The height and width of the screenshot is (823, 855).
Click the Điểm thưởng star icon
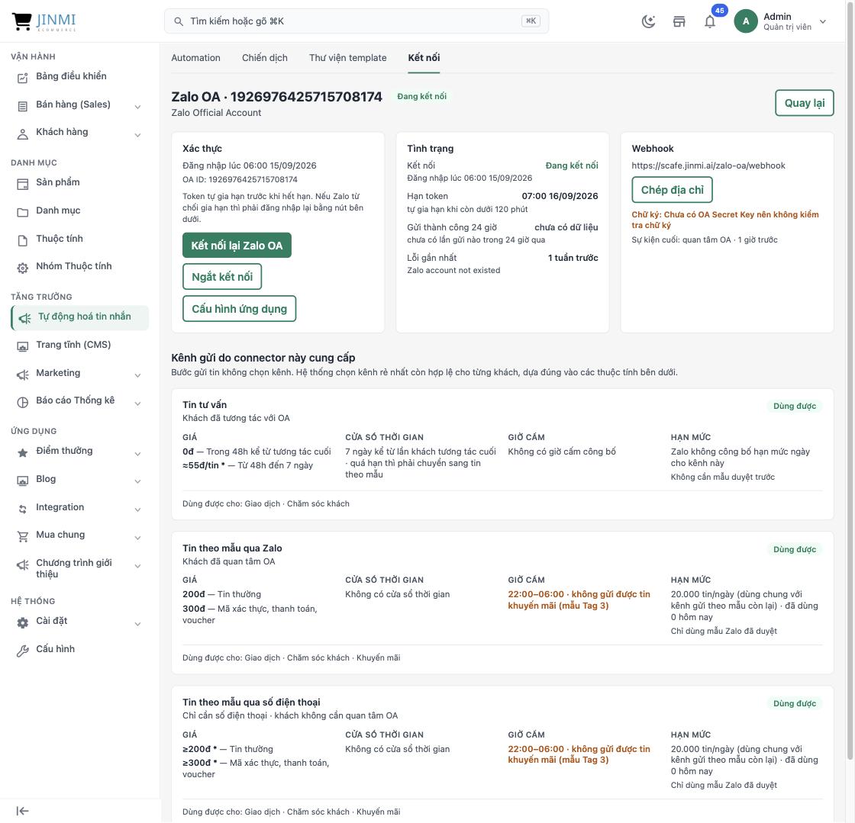coord(22,452)
